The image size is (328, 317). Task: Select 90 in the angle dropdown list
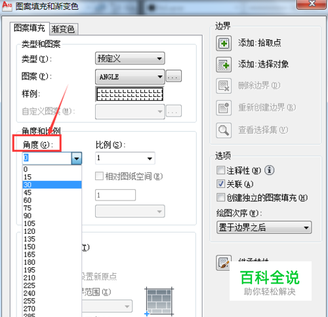tap(52, 215)
